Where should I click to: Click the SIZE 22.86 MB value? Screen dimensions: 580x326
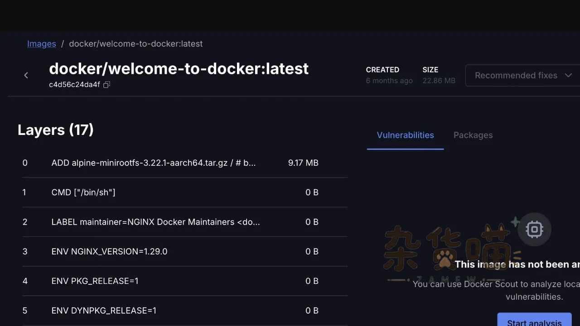click(439, 81)
